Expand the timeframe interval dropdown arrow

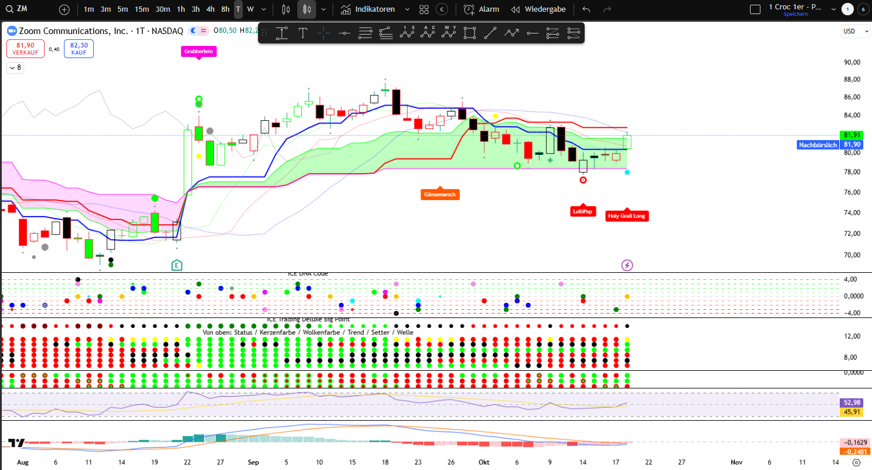tap(263, 9)
